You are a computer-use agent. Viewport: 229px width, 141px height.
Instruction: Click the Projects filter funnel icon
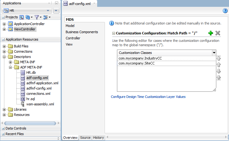pos(37,17)
